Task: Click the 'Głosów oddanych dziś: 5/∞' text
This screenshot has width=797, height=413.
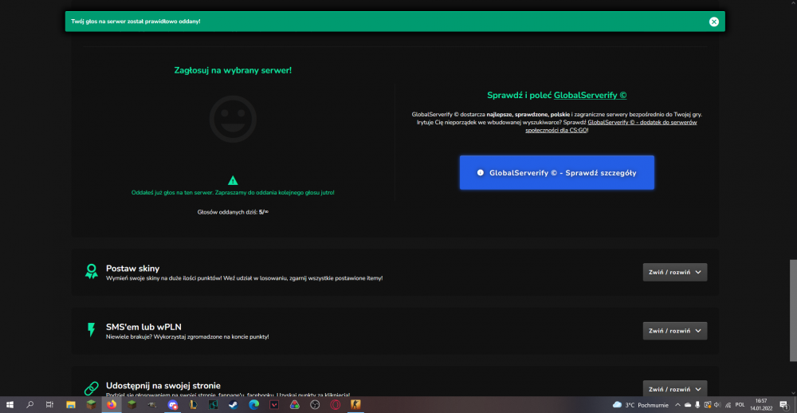Action: [x=233, y=212]
